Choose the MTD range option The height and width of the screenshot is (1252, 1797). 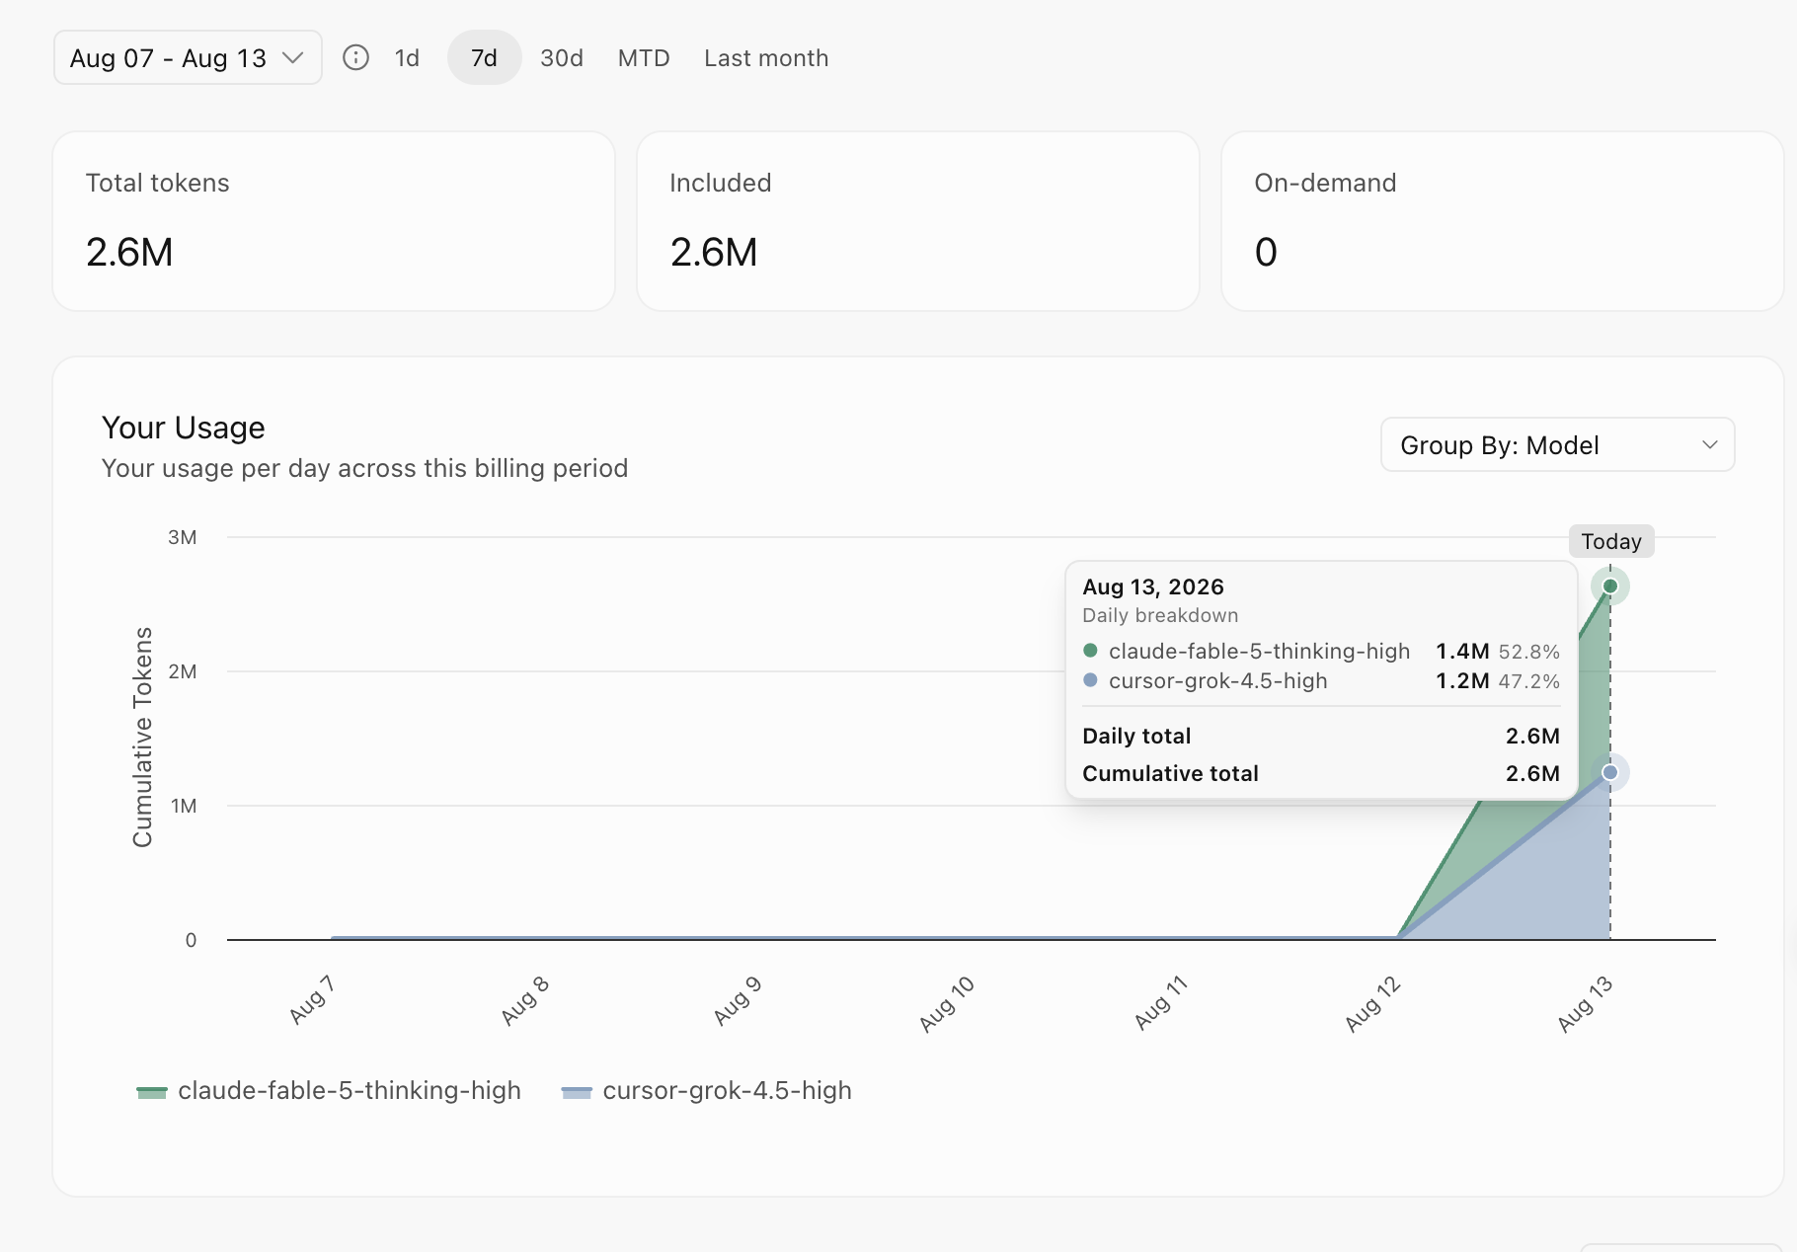644,58
